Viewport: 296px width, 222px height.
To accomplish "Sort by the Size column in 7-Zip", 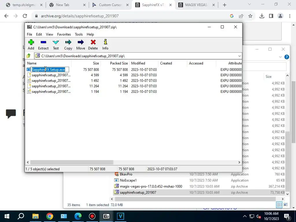I will (x=86, y=63).
